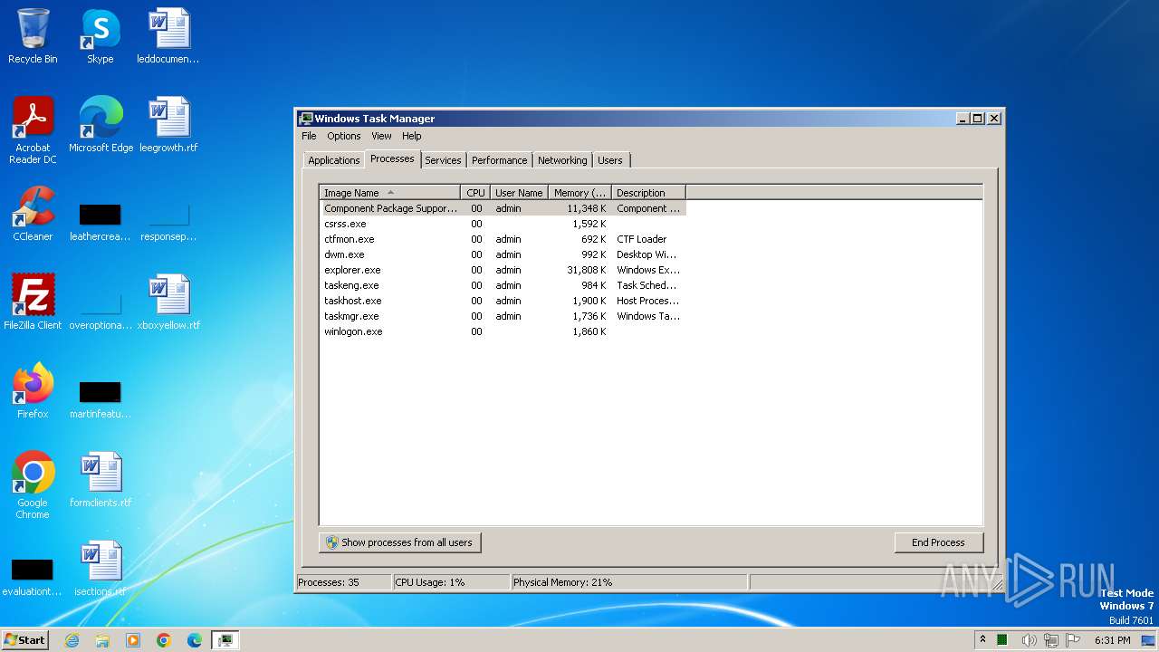
Task: Click the End Process button
Action: click(938, 542)
